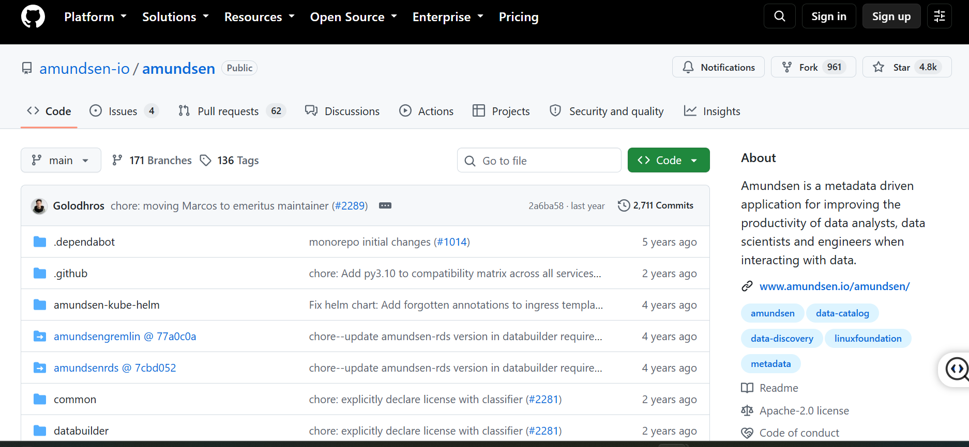Click the link icon beside website URL

coord(747,286)
